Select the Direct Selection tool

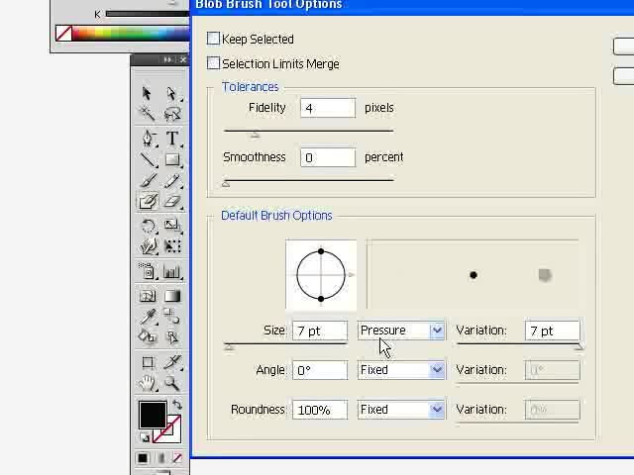[x=171, y=94]
